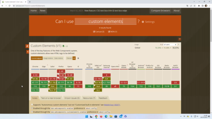Click the usage help question mark
This screenshot has height=119, width=212.
pyautogui.click(x=178, y=45)
